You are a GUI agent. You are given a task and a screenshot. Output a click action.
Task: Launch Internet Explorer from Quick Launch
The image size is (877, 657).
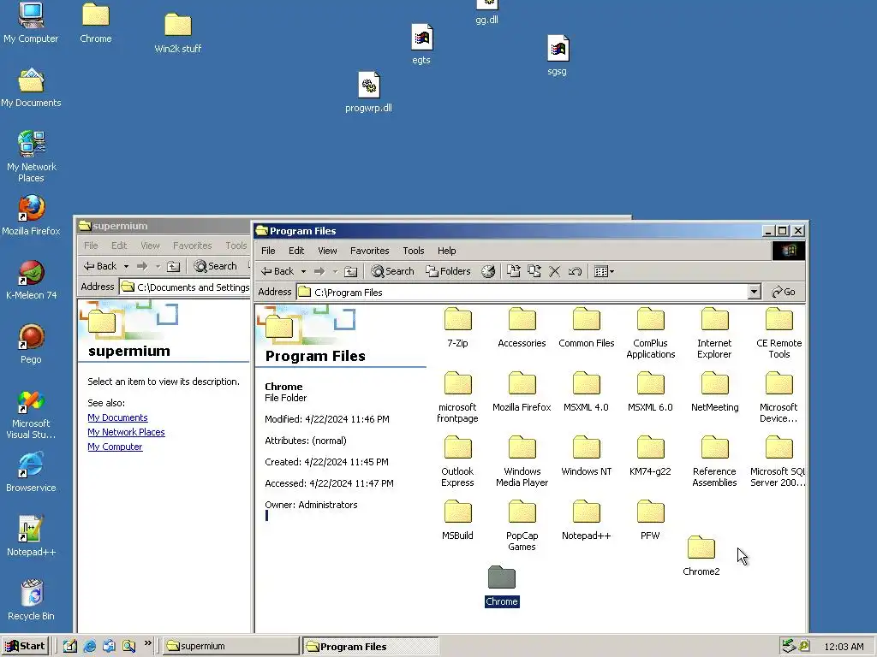[89, 647]
